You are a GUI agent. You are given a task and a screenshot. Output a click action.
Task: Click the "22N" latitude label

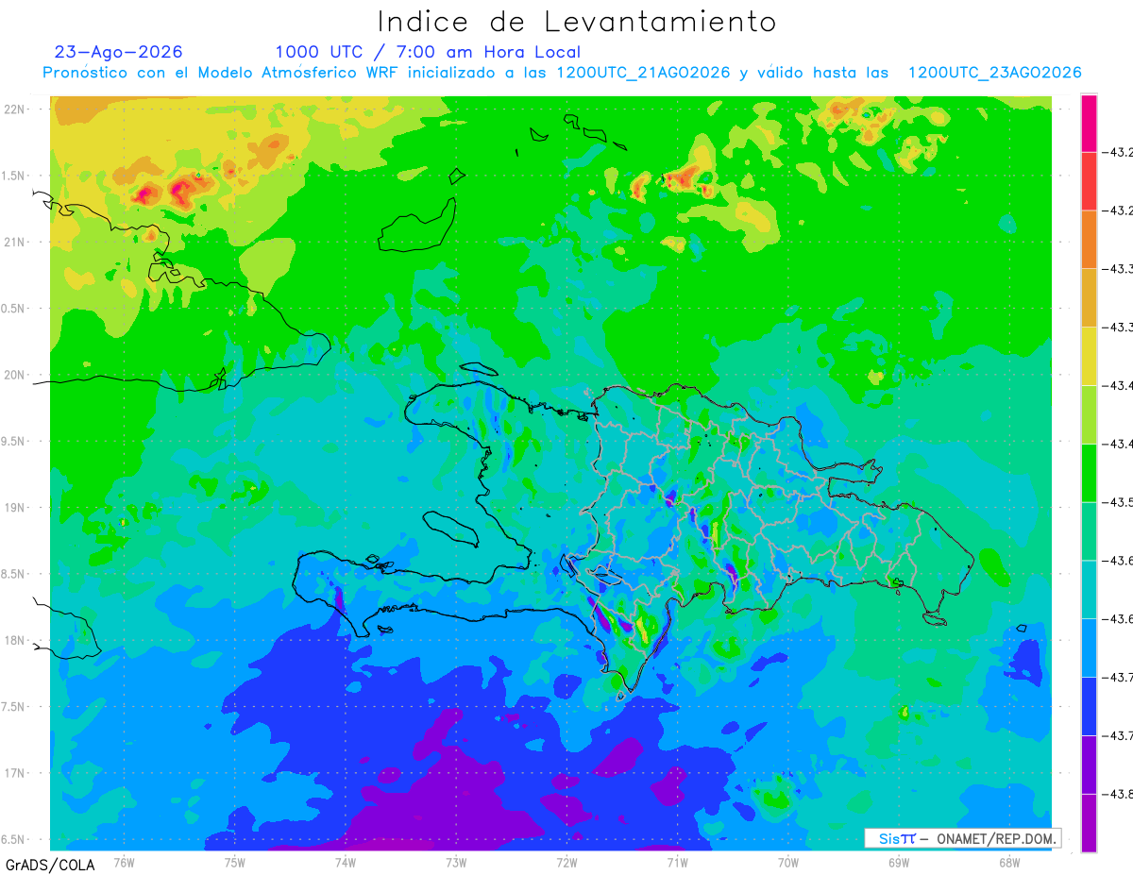coord(13,109)
